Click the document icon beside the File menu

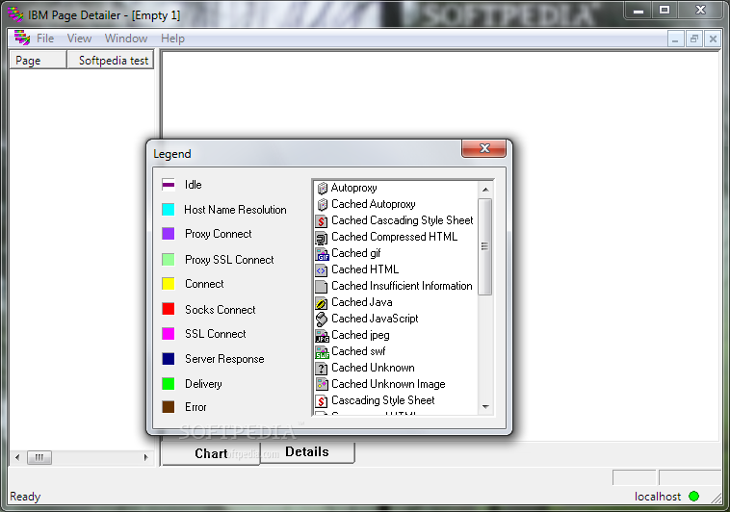coord(21,38)
